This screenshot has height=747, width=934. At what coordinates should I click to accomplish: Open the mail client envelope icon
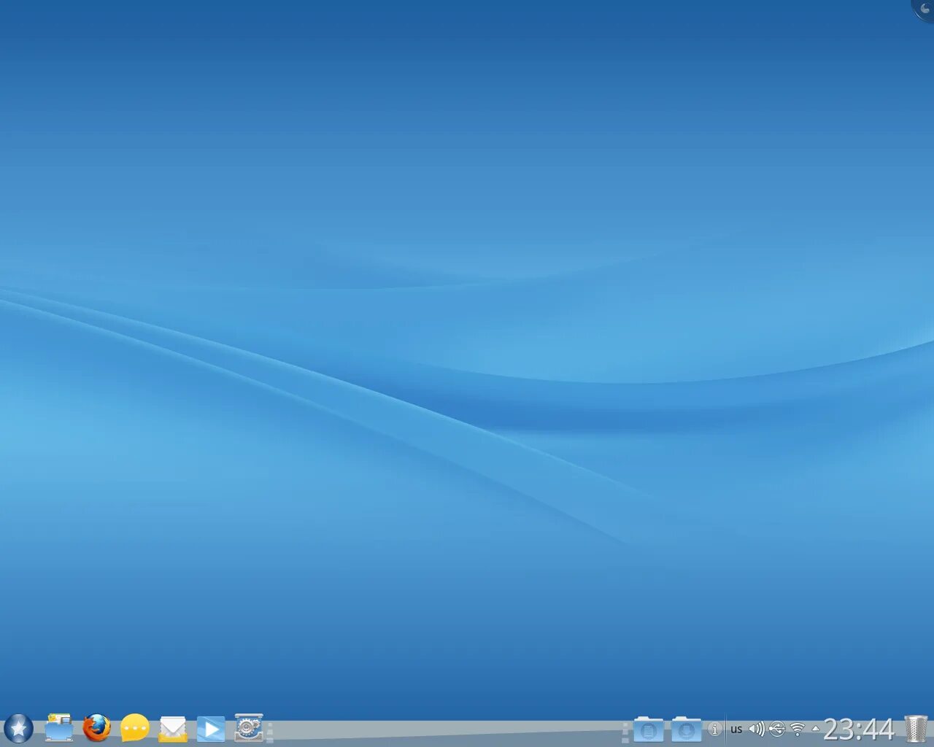[173, 729]
